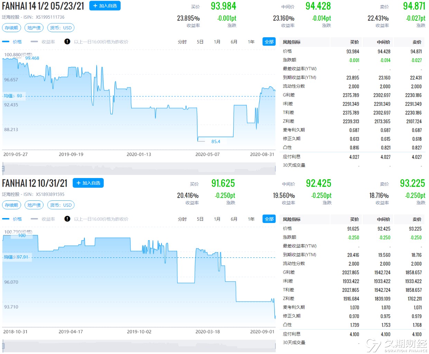
Task: Click bid yield 23.895% for FANHAI 14 1/2
Action: click(188, 18)
